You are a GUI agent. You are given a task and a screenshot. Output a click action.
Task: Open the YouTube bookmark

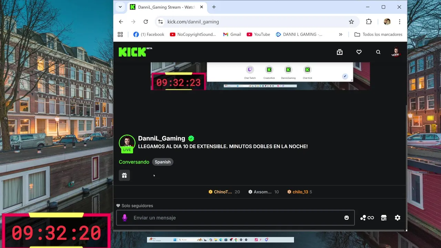click(x=258, y=34)
